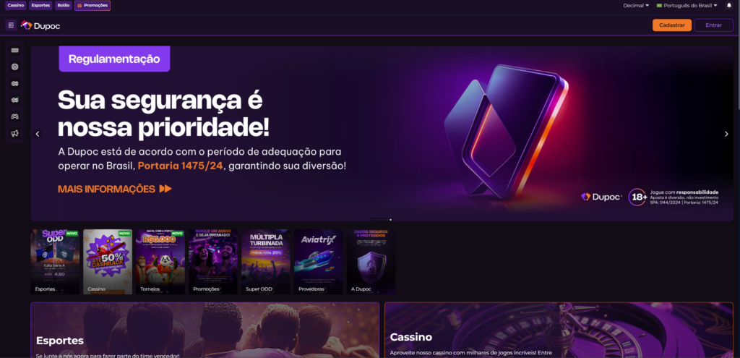740x358 pixels.
Task: Select the gamepad icon in sidebar
Action: point(15,116)
